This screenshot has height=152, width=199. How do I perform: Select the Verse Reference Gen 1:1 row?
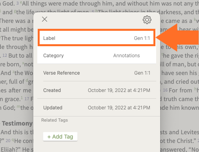click(97, 73)
